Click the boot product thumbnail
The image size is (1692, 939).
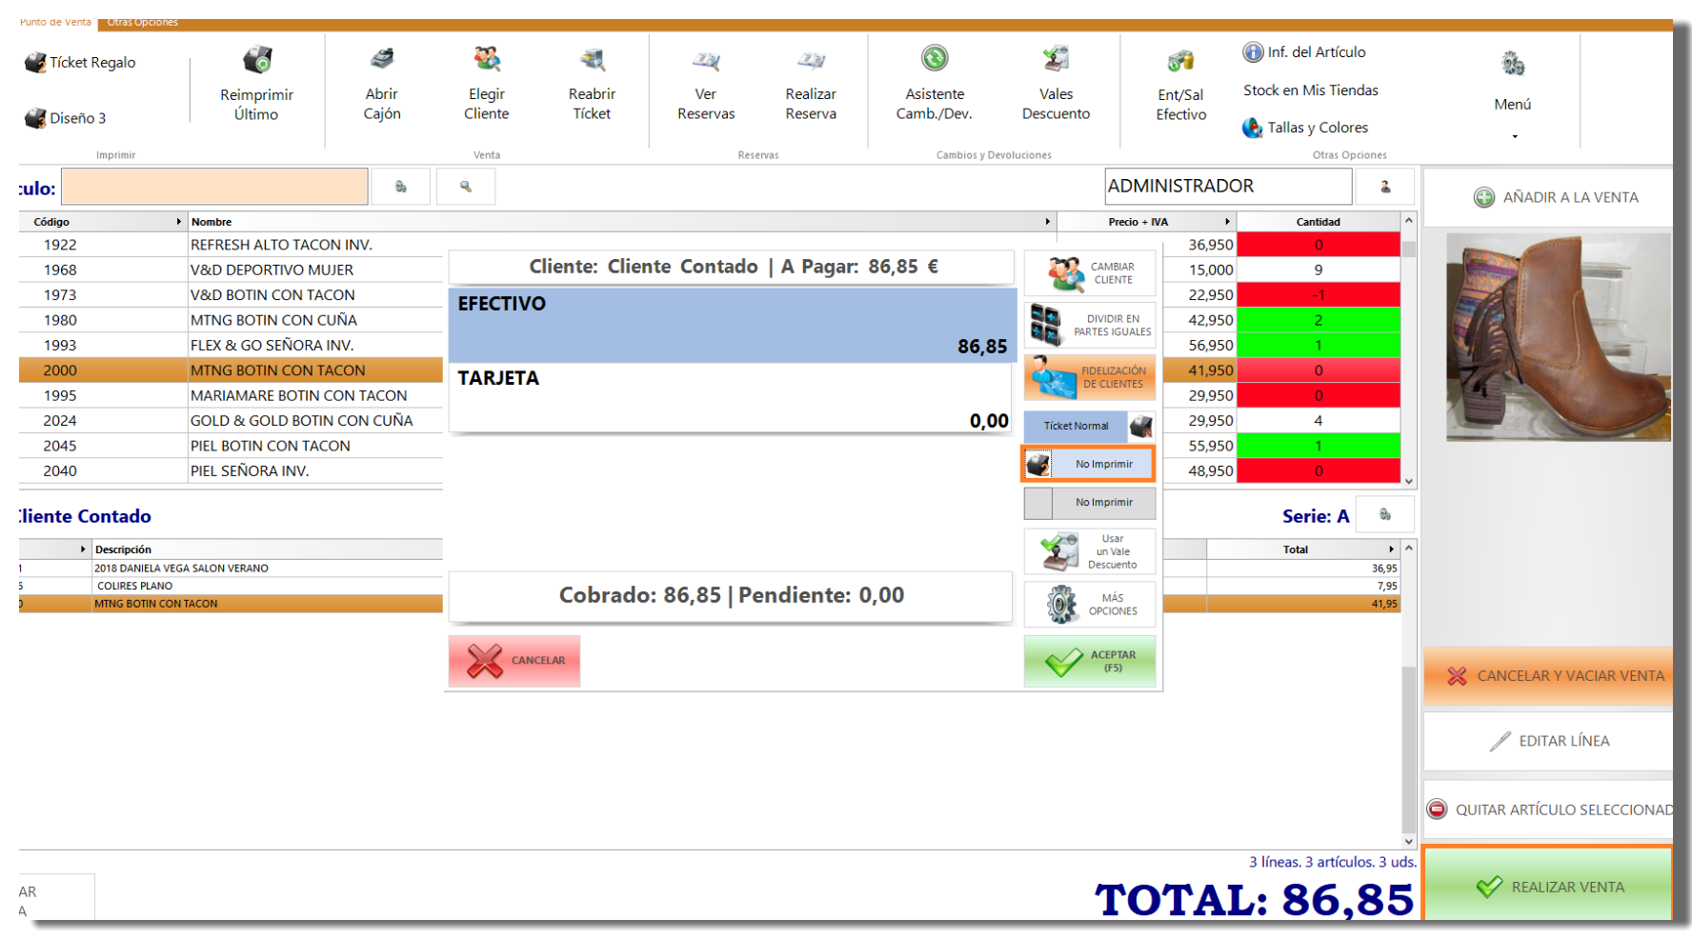point(1559,337)
